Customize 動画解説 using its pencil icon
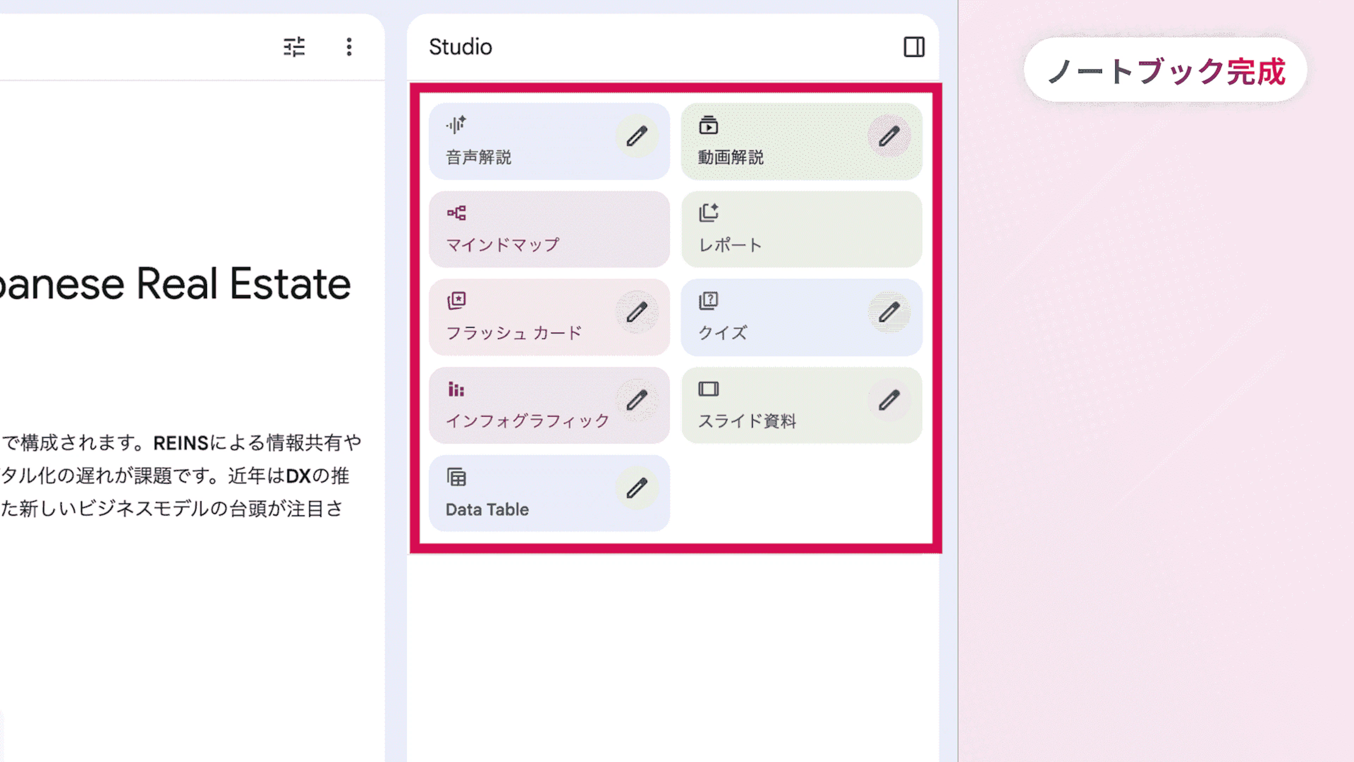The image size is (1354, 762). pos(889,136)
